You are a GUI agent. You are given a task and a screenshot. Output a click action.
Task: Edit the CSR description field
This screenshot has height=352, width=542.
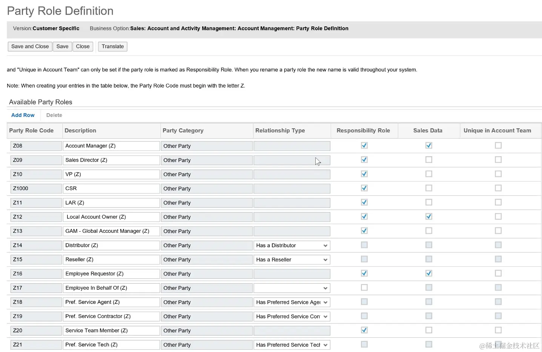click(x=111, y=188)
